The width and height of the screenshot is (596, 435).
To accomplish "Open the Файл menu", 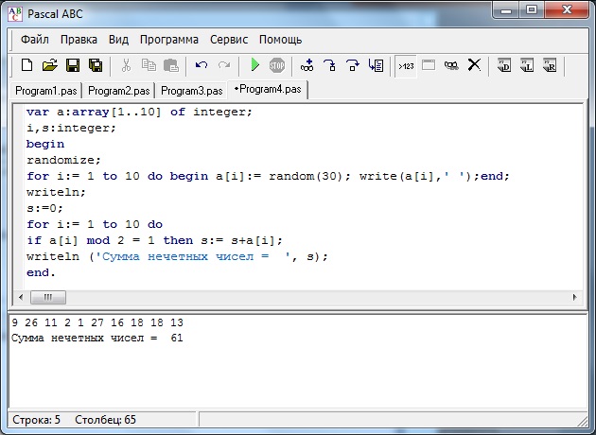I will (35, 40).
